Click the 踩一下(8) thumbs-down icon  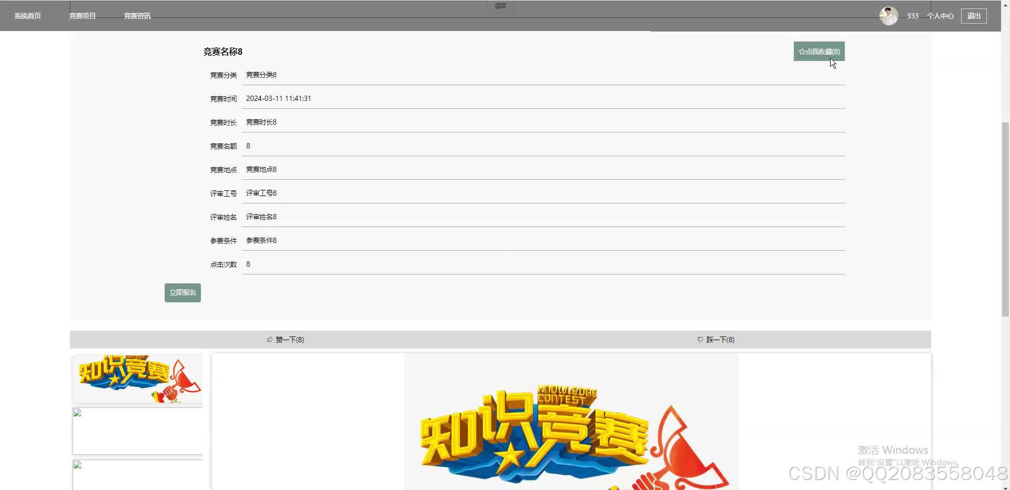pyautogui.click(x=700, y=340)
